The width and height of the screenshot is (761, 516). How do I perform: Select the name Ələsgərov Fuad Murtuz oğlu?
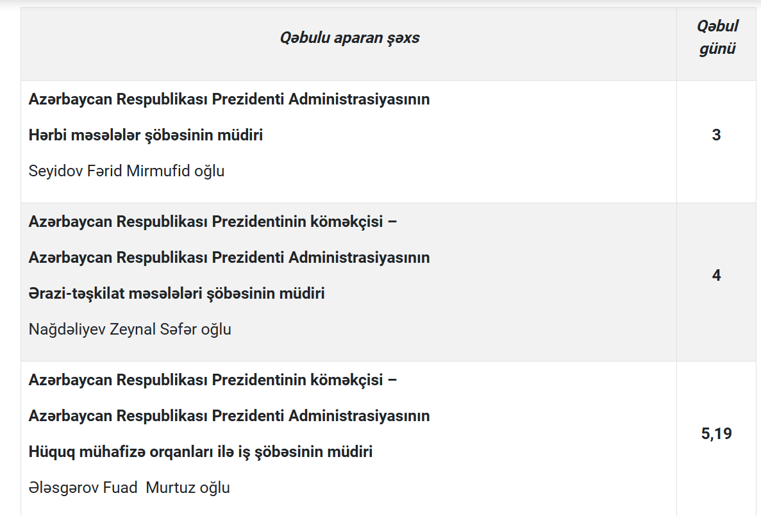[x=129, y=487]
